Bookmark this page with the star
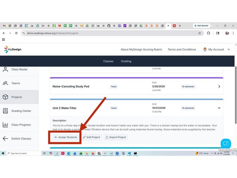 pyautogui.click(x=200, y=33)
